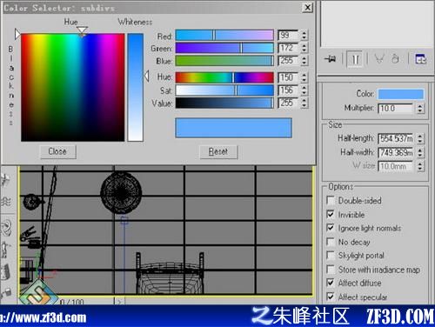The height and width of the screenshot is (327, 435).
Task: Click the Sat value field showing 156
Action: (x=288, y=90)
